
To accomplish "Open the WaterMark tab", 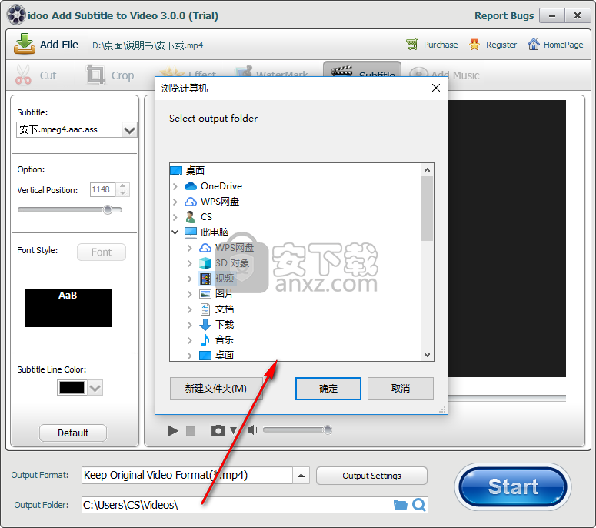I will click(x=271, y=73).
